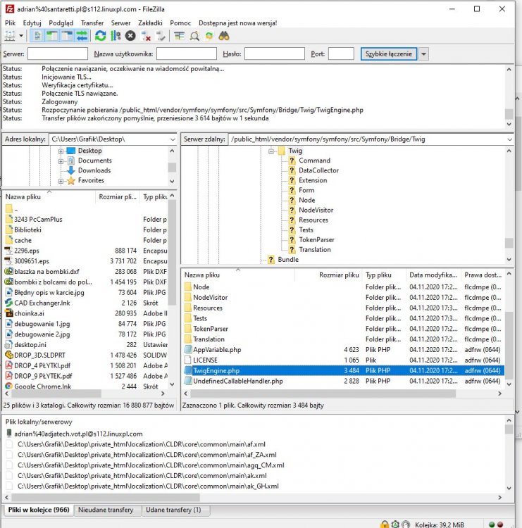Expand the Favorites node in local tree

pyautogui.click(x=61, y=181)
